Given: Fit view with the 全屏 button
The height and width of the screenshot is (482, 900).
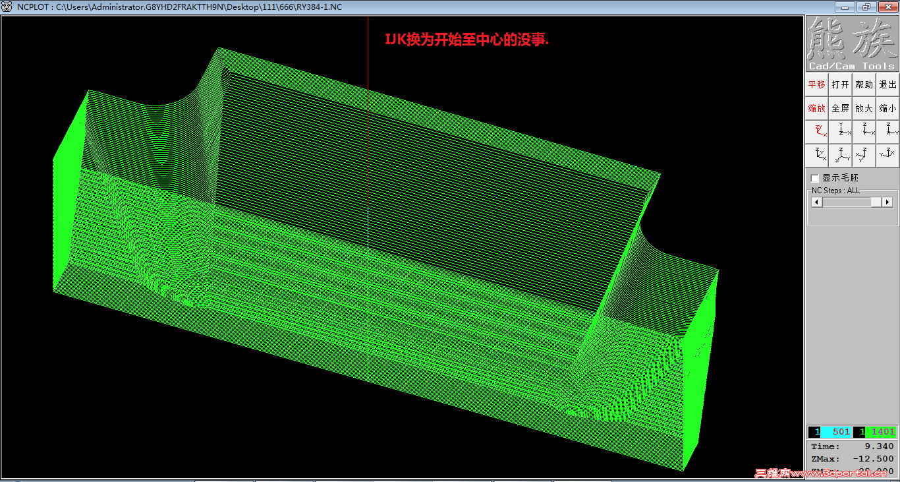Looking at the screenshot, I should [x=840, y=108].
